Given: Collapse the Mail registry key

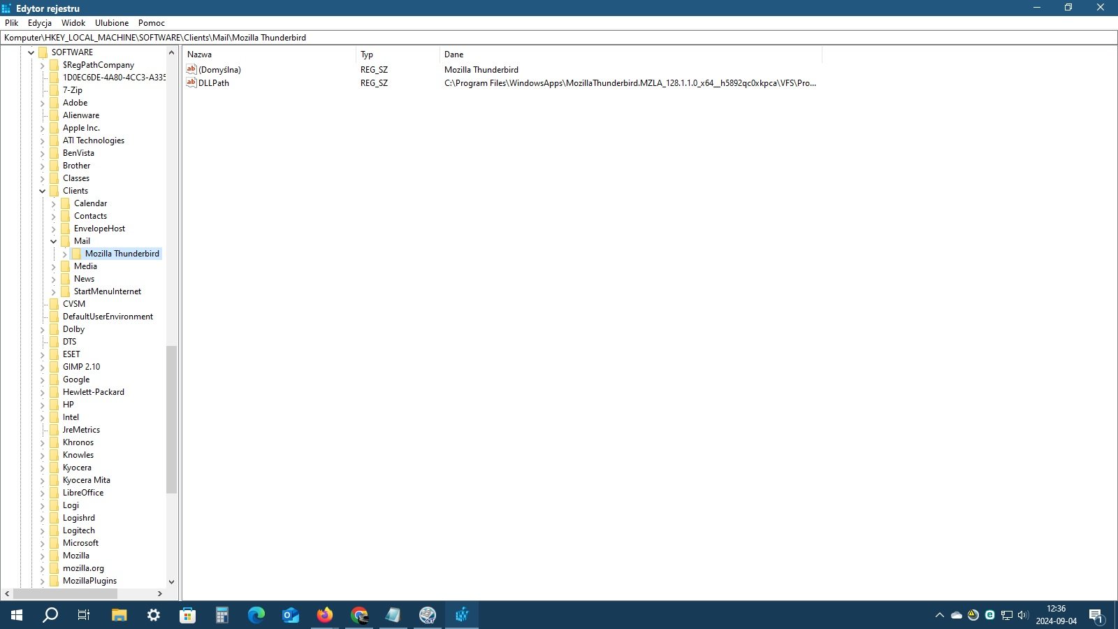Looking at the screenshot, I should pyautogui.click(x=54, y=241).
